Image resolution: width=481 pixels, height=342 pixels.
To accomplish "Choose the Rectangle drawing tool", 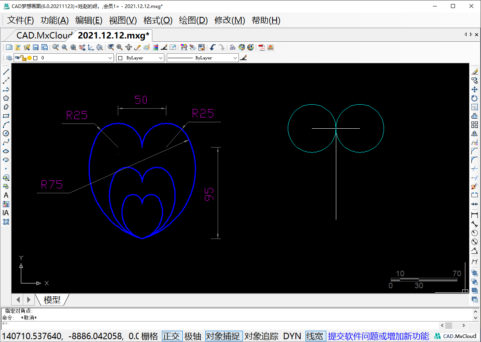I will coord(6,116).
